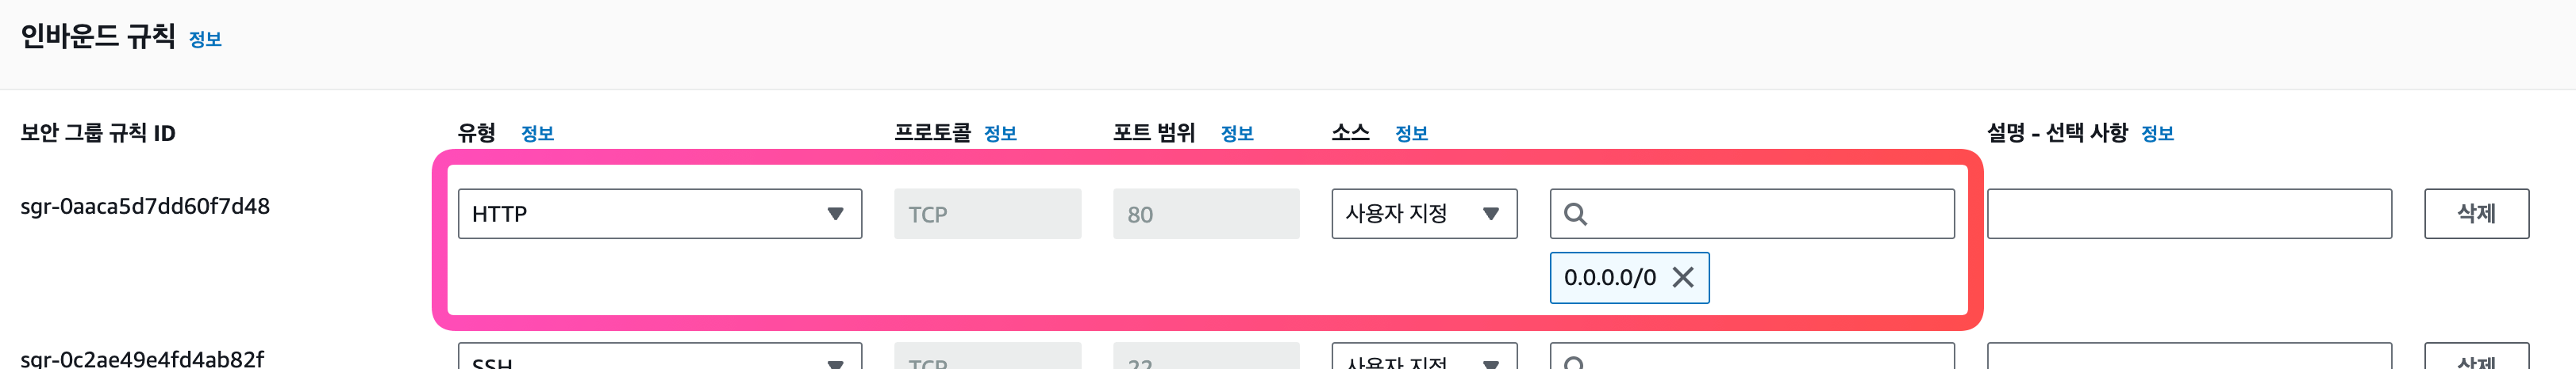
Task: Open 정보 link next to 설명 - 선택 사항
Action: (2157, 134)
